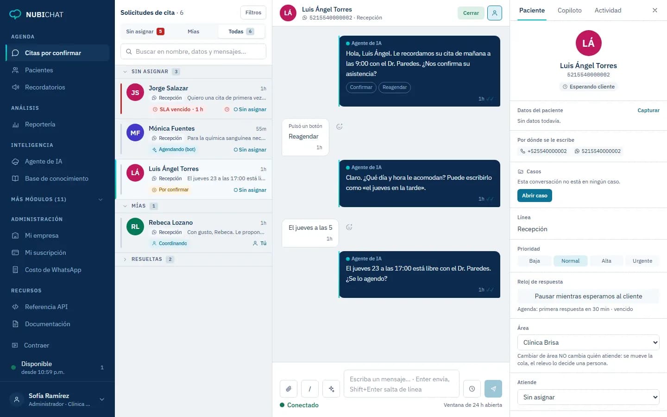Click the Capturar patient data link
The height and width of the screenshot is (417, 667).
click(648, 110)
